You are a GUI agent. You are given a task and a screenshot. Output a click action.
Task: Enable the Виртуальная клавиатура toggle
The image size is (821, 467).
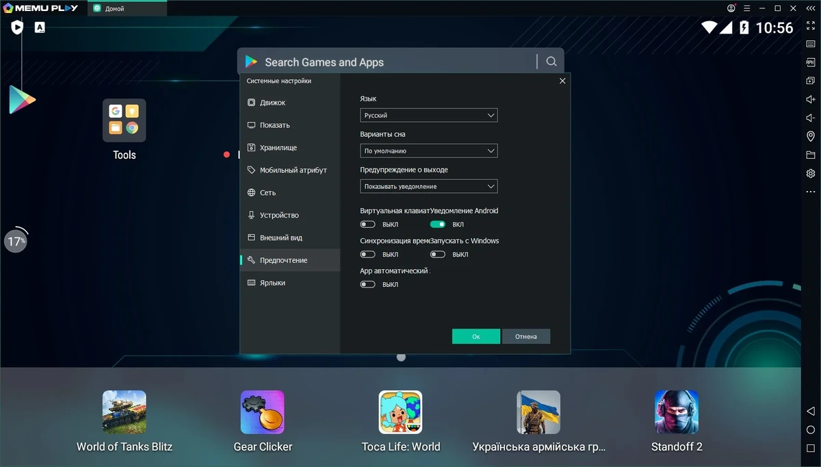click(x=368, y=224)
